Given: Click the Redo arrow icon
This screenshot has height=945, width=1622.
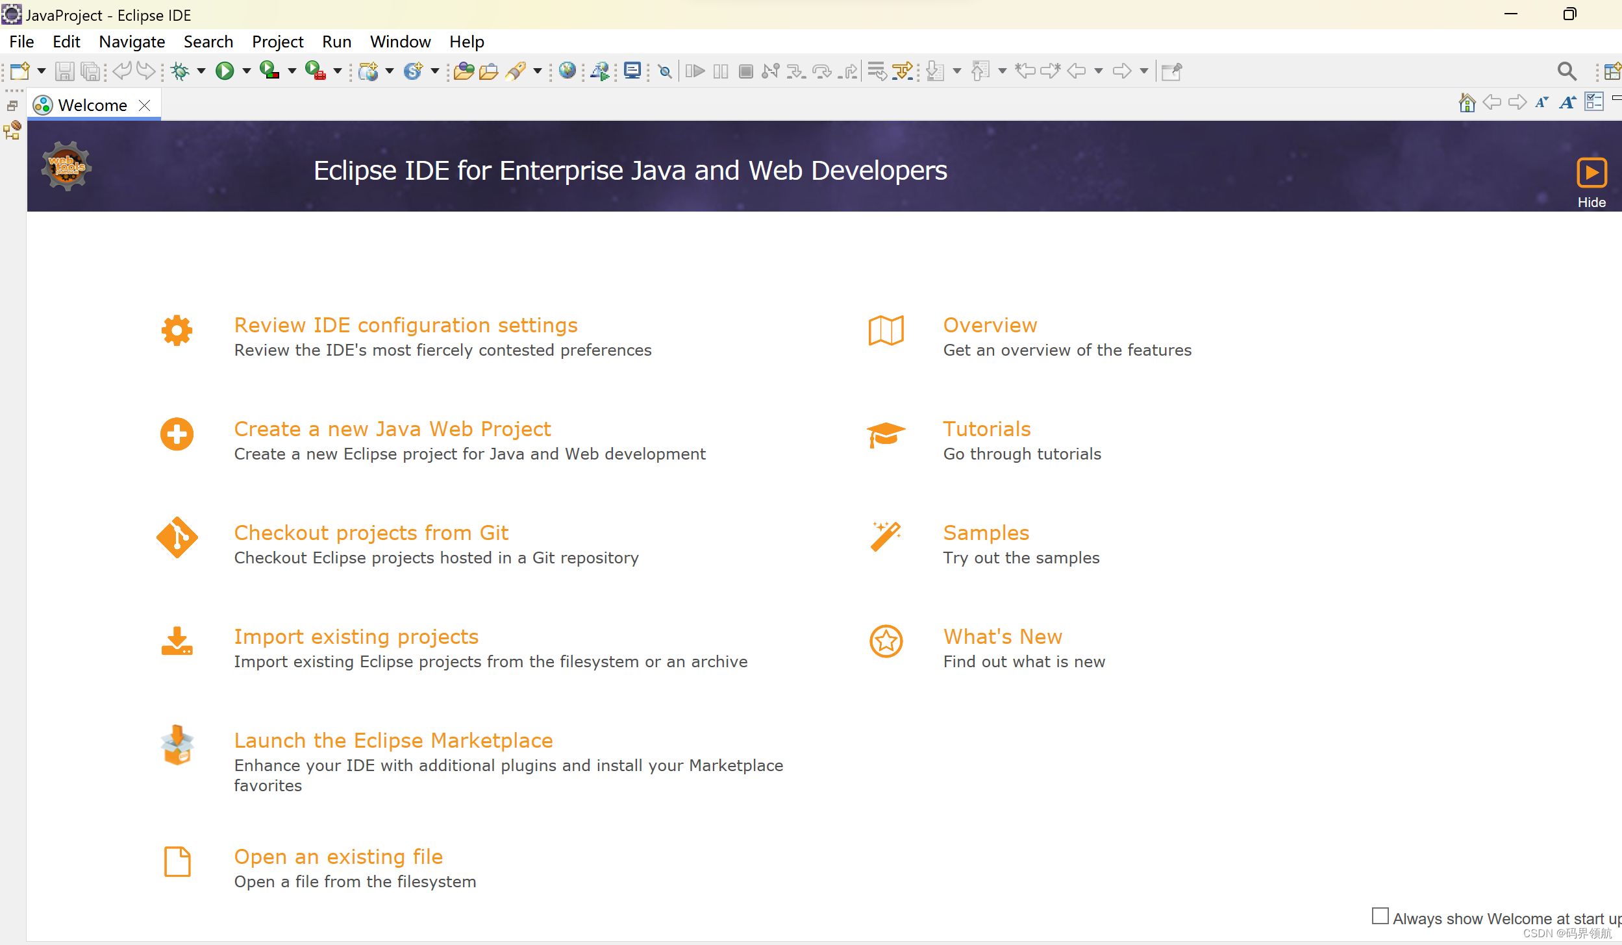Looking at the screenshot, I should 146,70.
